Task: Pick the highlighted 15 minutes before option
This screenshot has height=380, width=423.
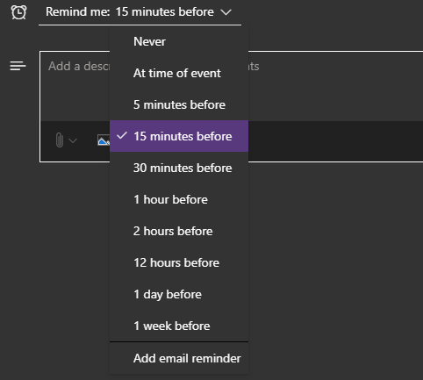Action: 179,136
